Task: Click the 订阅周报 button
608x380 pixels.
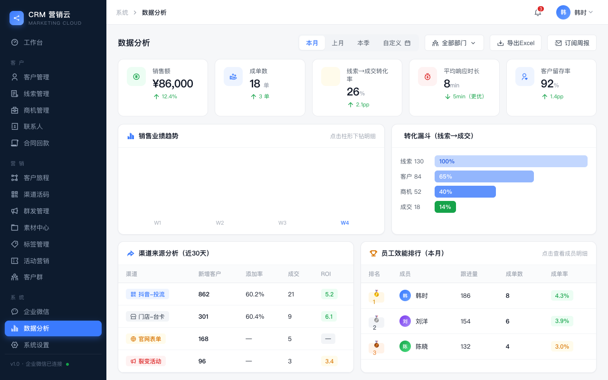Action: (572, 43)
